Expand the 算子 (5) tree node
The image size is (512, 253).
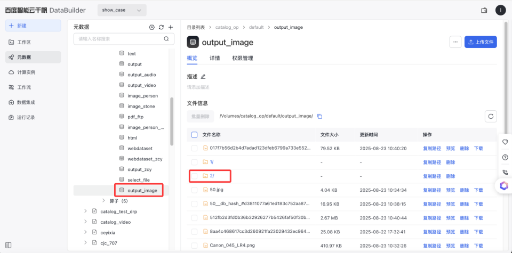pos(104,200)
